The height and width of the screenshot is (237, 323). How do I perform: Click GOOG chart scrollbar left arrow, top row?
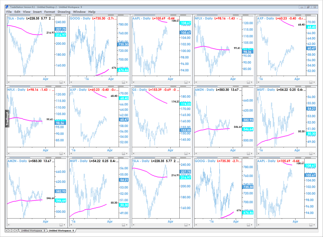(x=71, y=82)
